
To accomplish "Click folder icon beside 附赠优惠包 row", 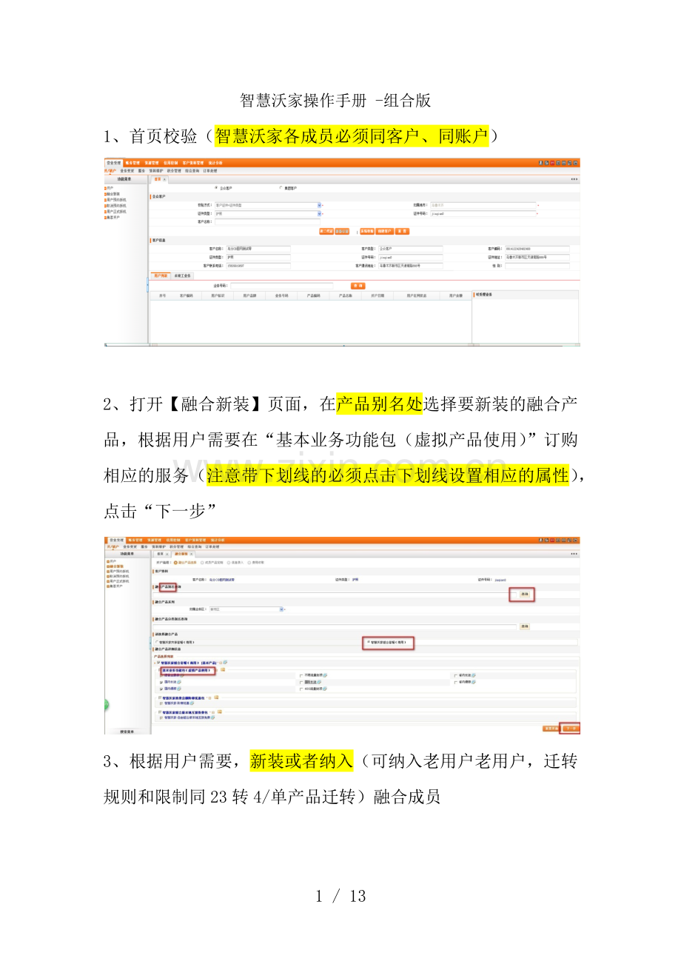I will (x=216, y=697).
